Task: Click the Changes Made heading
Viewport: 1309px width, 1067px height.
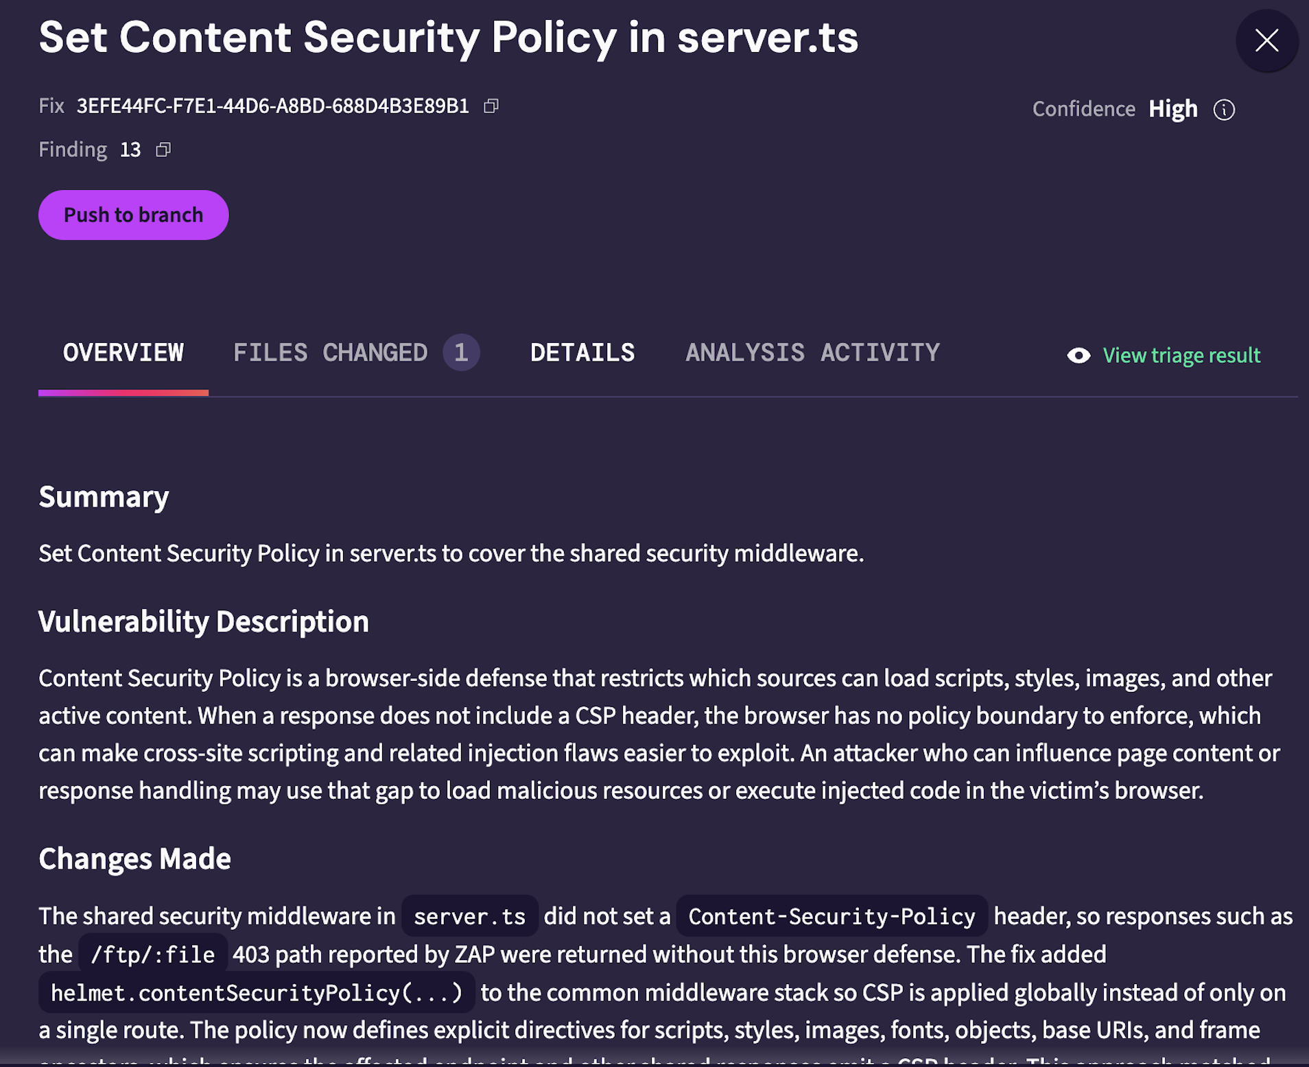Action: (134, 859)
